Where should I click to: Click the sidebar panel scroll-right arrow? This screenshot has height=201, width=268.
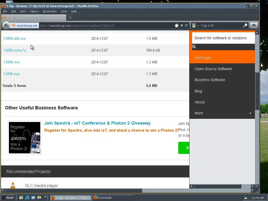pyautogui.click(x=253, y=186)
